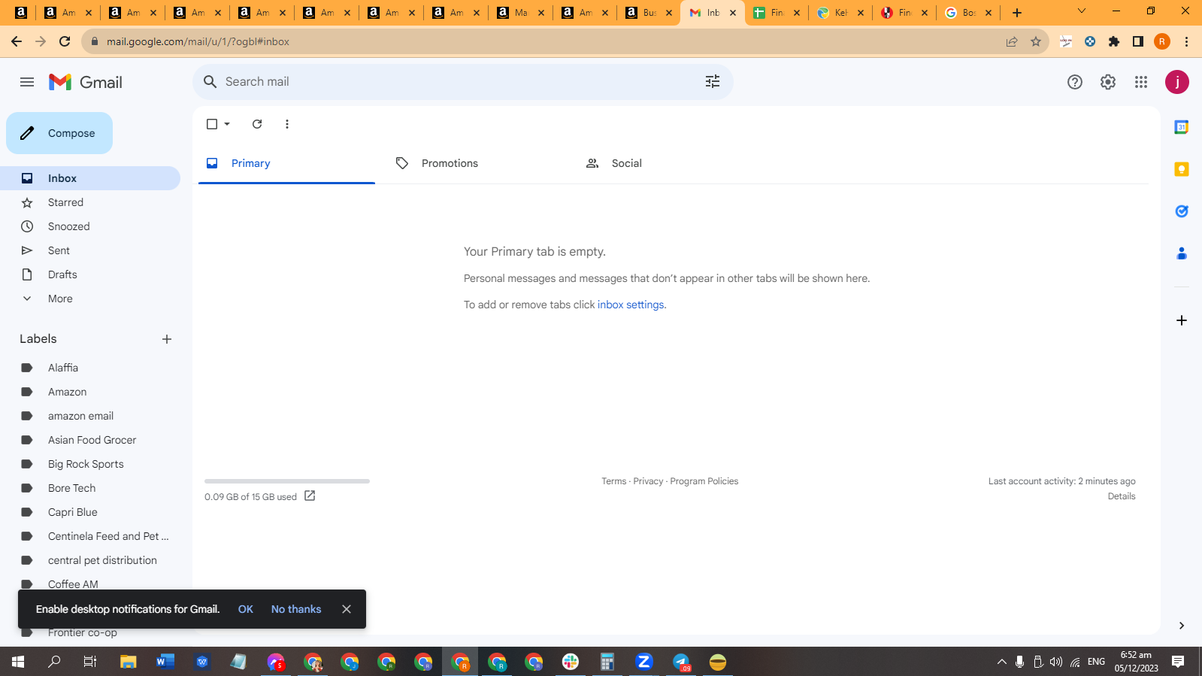Screen dimensions: 1202x676
Task: Open Chrome tab search dropdown
Action: point(1082,11)
